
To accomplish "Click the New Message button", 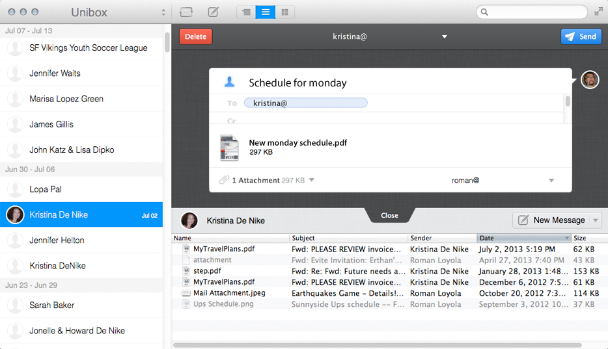I will 551,220.
